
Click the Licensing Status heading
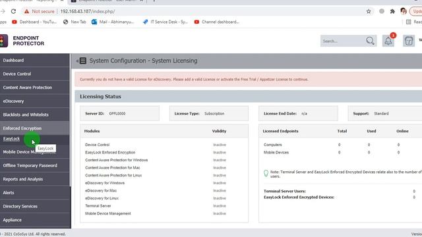(100, 97)
